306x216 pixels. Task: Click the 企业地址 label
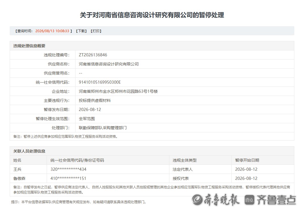pyautogui.click(x=61, y=91)
